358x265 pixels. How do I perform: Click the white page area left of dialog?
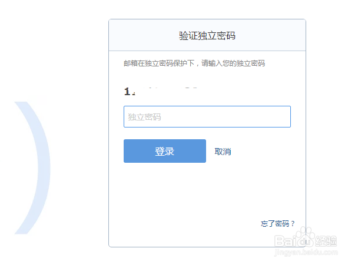coord(71,59)
